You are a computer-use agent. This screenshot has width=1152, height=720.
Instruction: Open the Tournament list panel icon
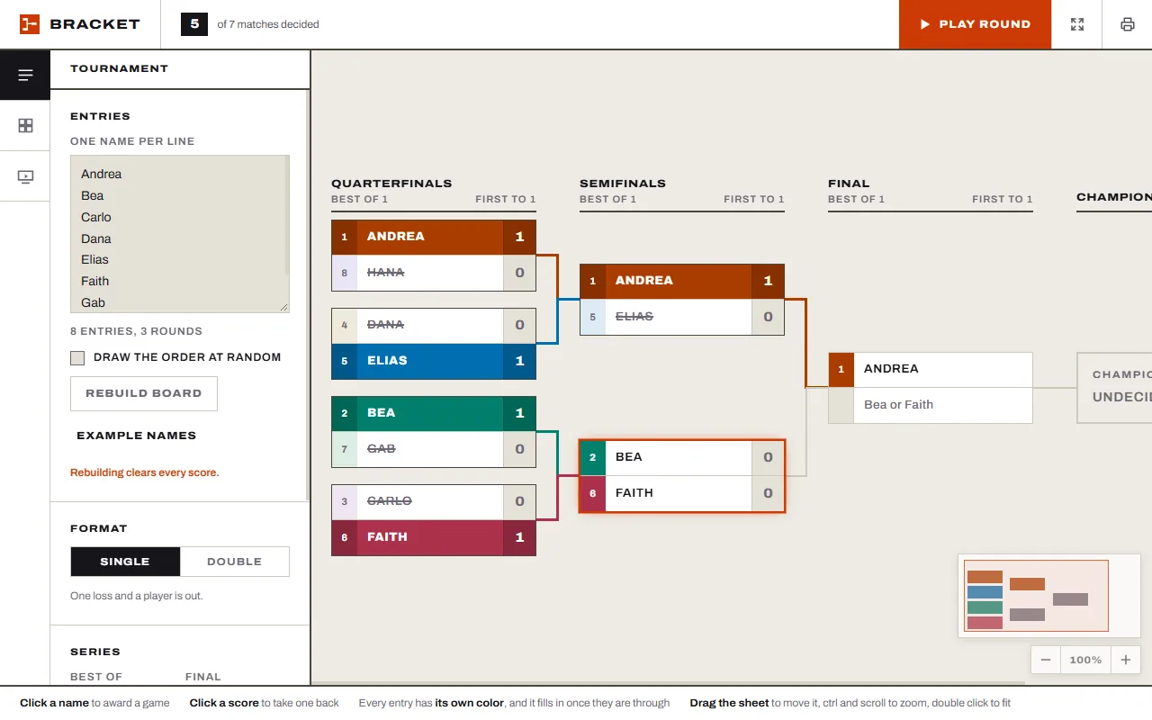[x=25, y=75]
